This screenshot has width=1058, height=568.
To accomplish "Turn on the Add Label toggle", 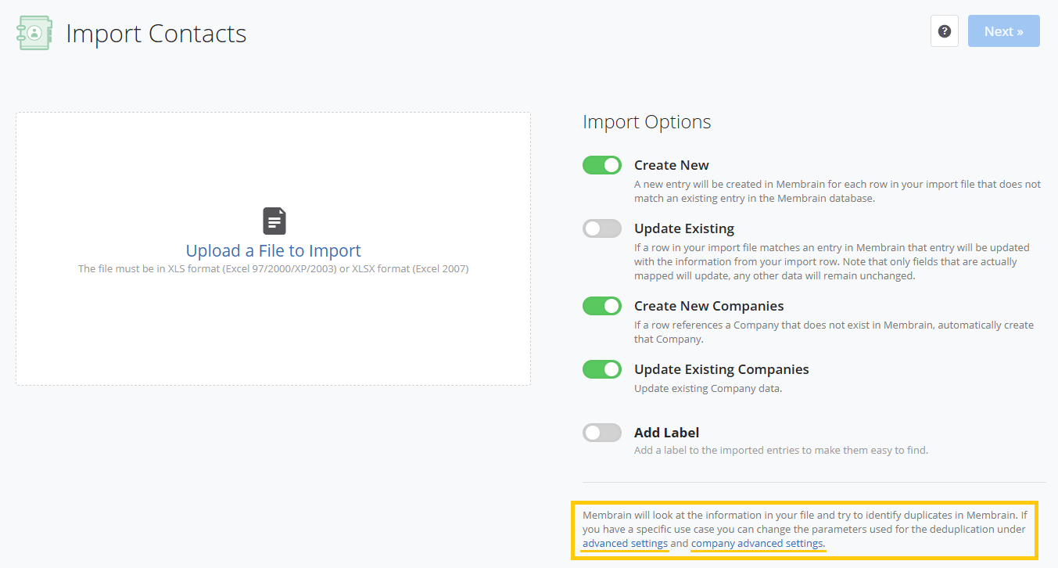I will pos(601,432).
